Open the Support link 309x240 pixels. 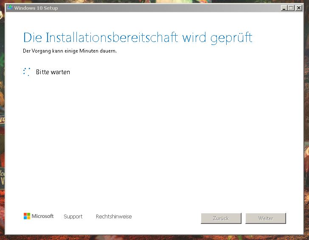(x=73, y=217)
